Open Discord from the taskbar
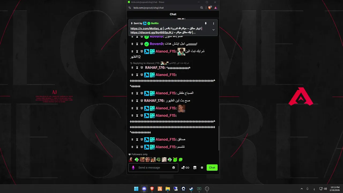Viewport: 343px width, 193px height. point(144,189)
